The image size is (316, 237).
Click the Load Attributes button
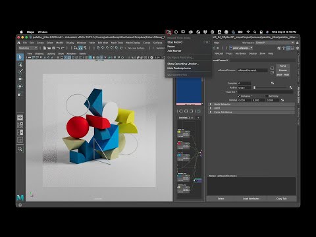click(251, 199)
